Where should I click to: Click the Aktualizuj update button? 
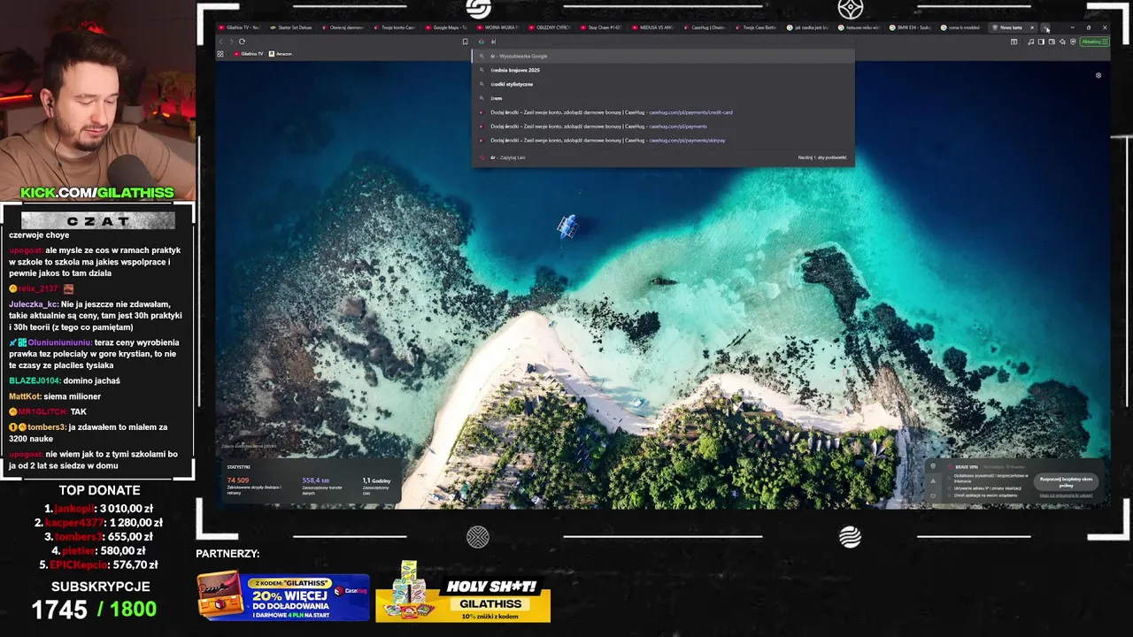coord(1094,42)
